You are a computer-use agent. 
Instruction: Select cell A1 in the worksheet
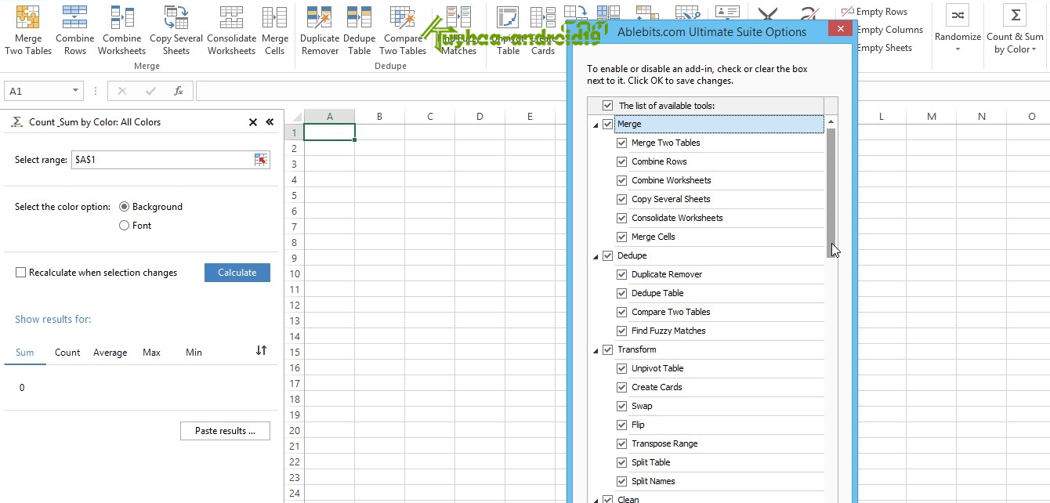coord(329,132)
